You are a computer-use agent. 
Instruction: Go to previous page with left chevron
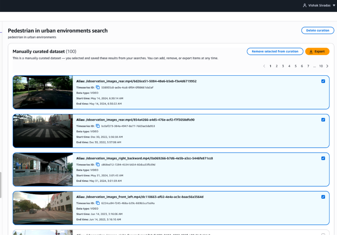(264, 66)
